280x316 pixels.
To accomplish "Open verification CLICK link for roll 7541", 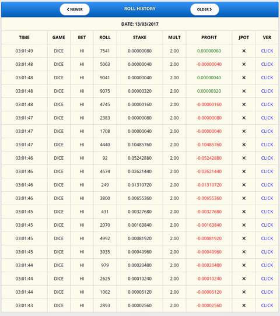I will point(267,51).
